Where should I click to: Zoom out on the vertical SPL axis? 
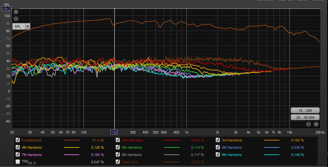(x=16, y=19)
